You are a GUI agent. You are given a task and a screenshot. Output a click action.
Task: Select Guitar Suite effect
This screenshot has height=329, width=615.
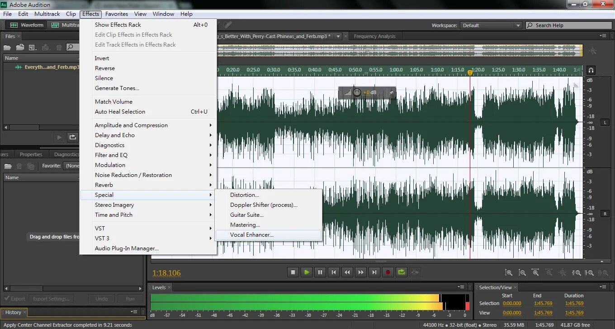pos(269,215)
